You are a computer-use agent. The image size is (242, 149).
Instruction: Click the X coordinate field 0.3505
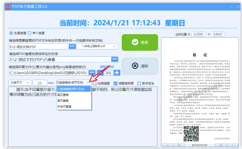(198, 34)
